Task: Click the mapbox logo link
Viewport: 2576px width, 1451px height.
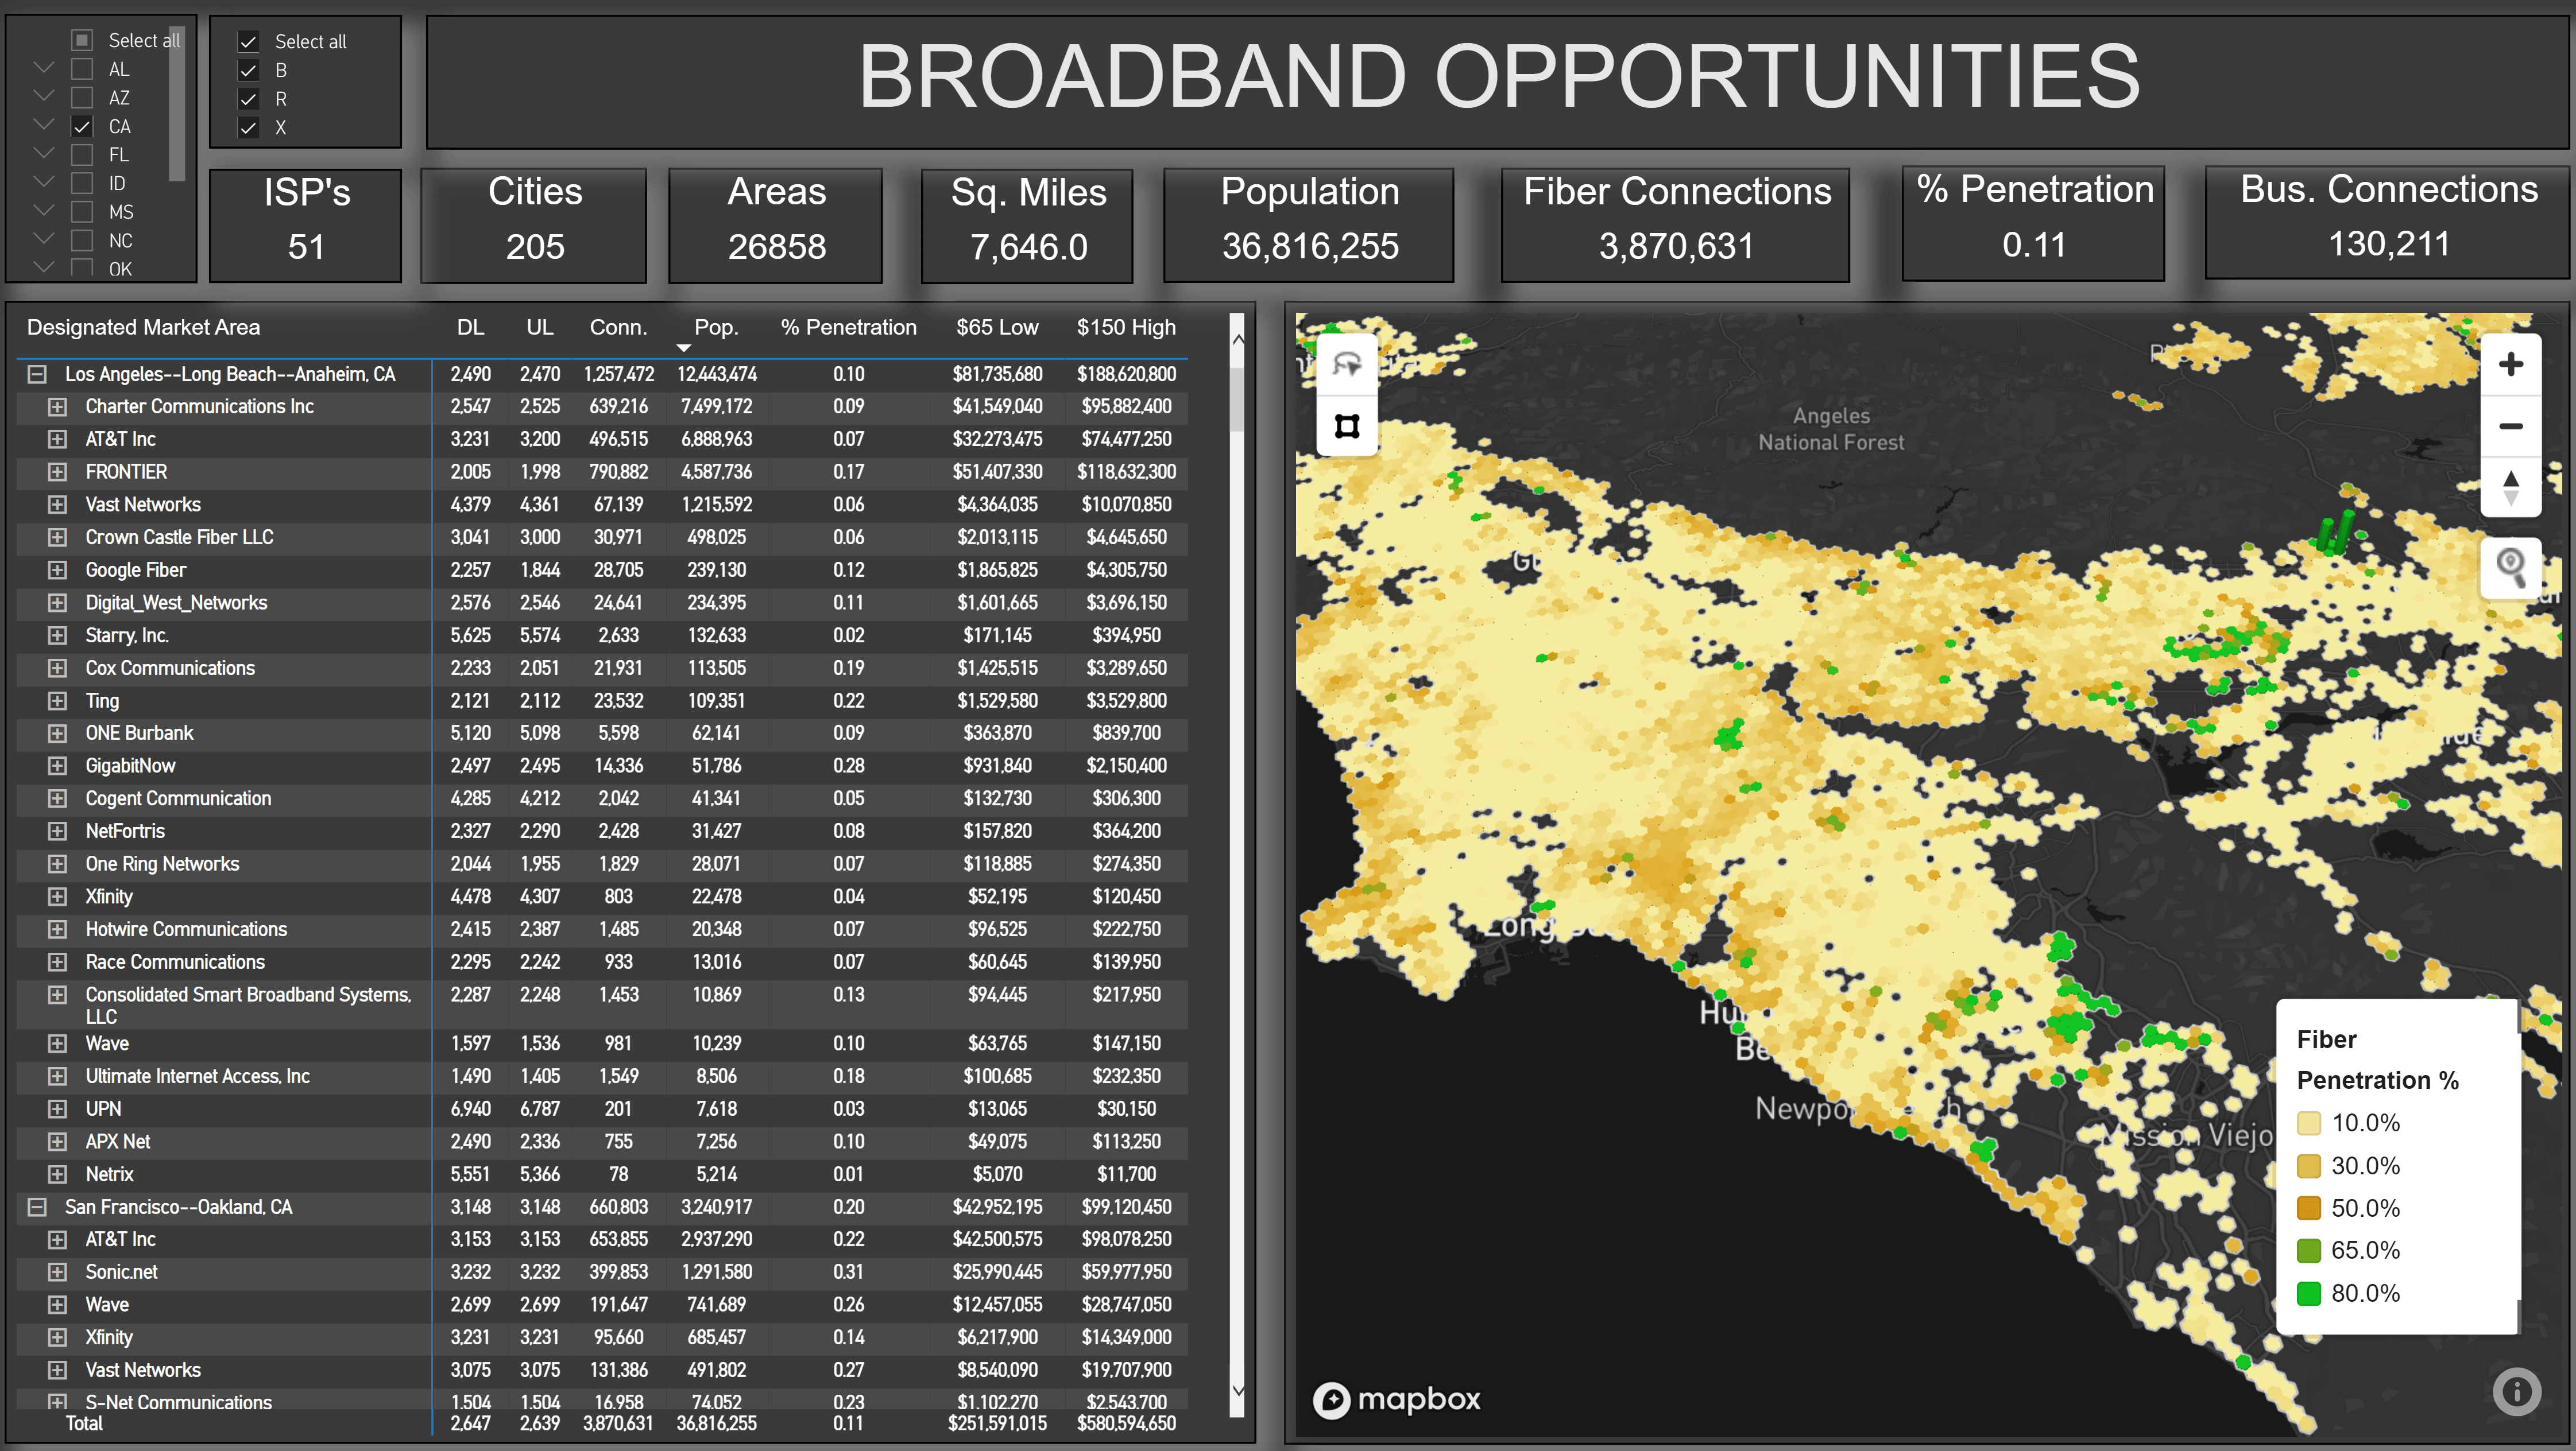Action: point(1396,1399)
